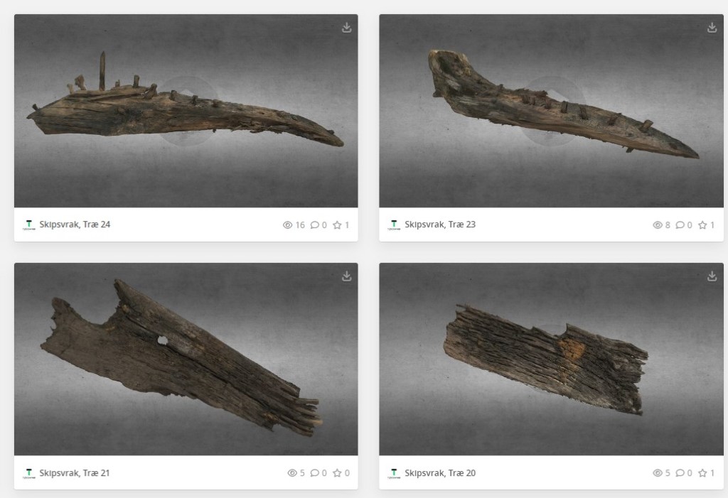Like Træ 21 using the star icon

(337, 473)
